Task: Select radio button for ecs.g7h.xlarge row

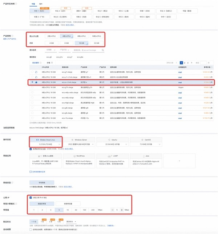Action: (x=32, y=87)
